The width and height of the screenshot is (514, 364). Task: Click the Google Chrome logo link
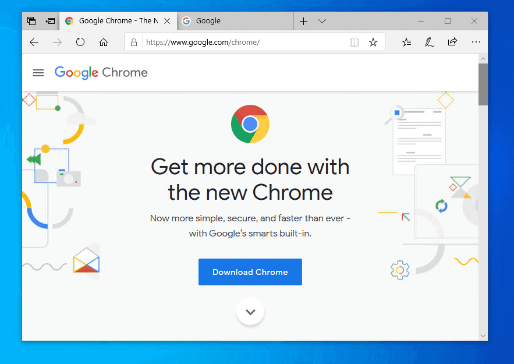pos(101,72)
